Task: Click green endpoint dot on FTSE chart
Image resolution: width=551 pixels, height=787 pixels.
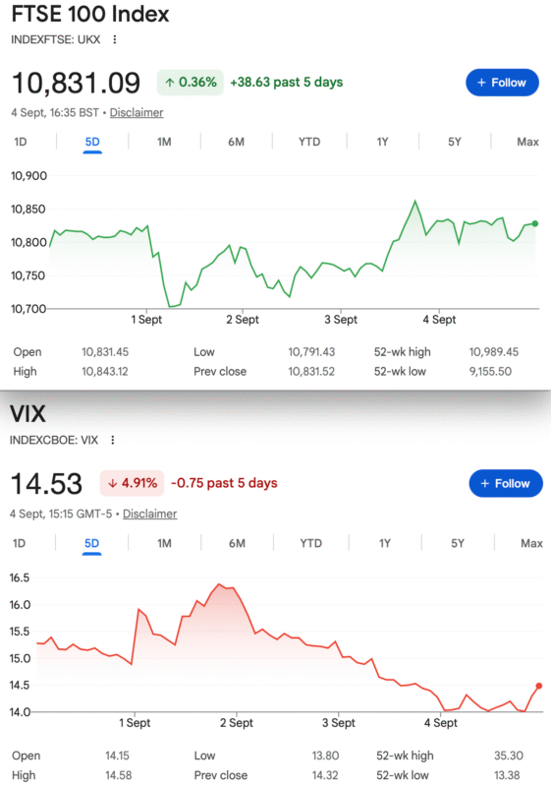Action: 535,223
